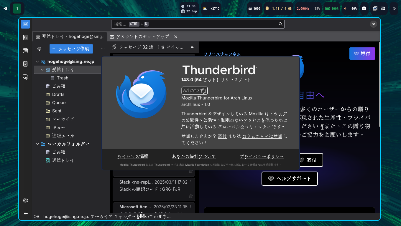The image size is (401, 226).
Task: Open the Address Book space icon
Action: click(x=25, y=37)
